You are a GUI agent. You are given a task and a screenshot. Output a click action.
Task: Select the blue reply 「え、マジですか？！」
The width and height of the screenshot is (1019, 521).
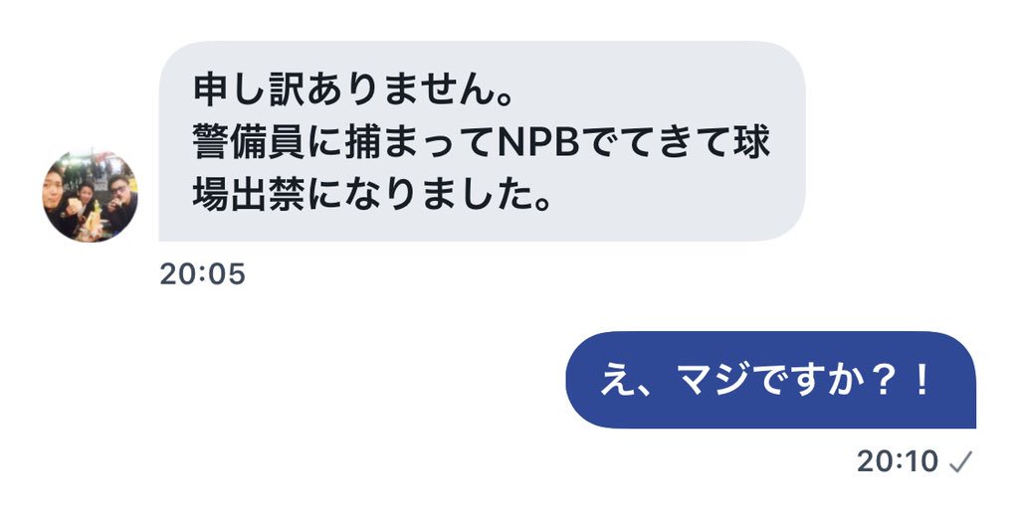(771, 380)
